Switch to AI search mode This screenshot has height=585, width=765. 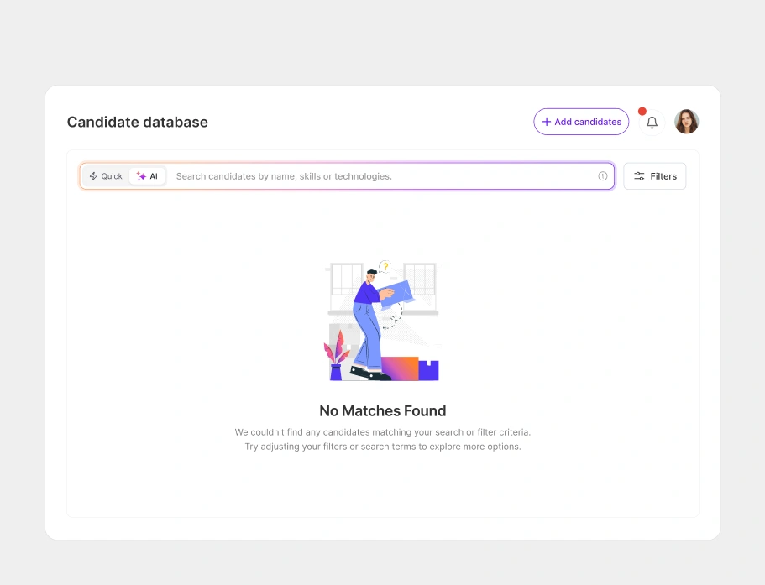click(147, 176)
